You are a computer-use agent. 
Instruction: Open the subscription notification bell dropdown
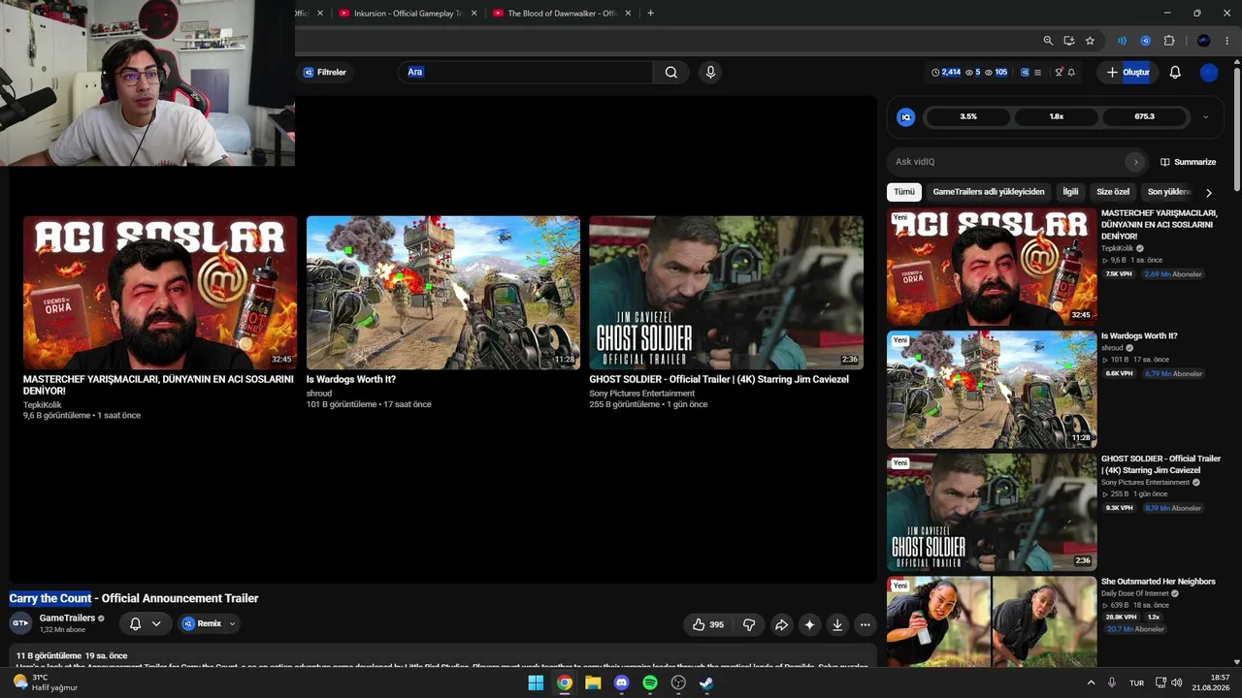click(145, 623)
